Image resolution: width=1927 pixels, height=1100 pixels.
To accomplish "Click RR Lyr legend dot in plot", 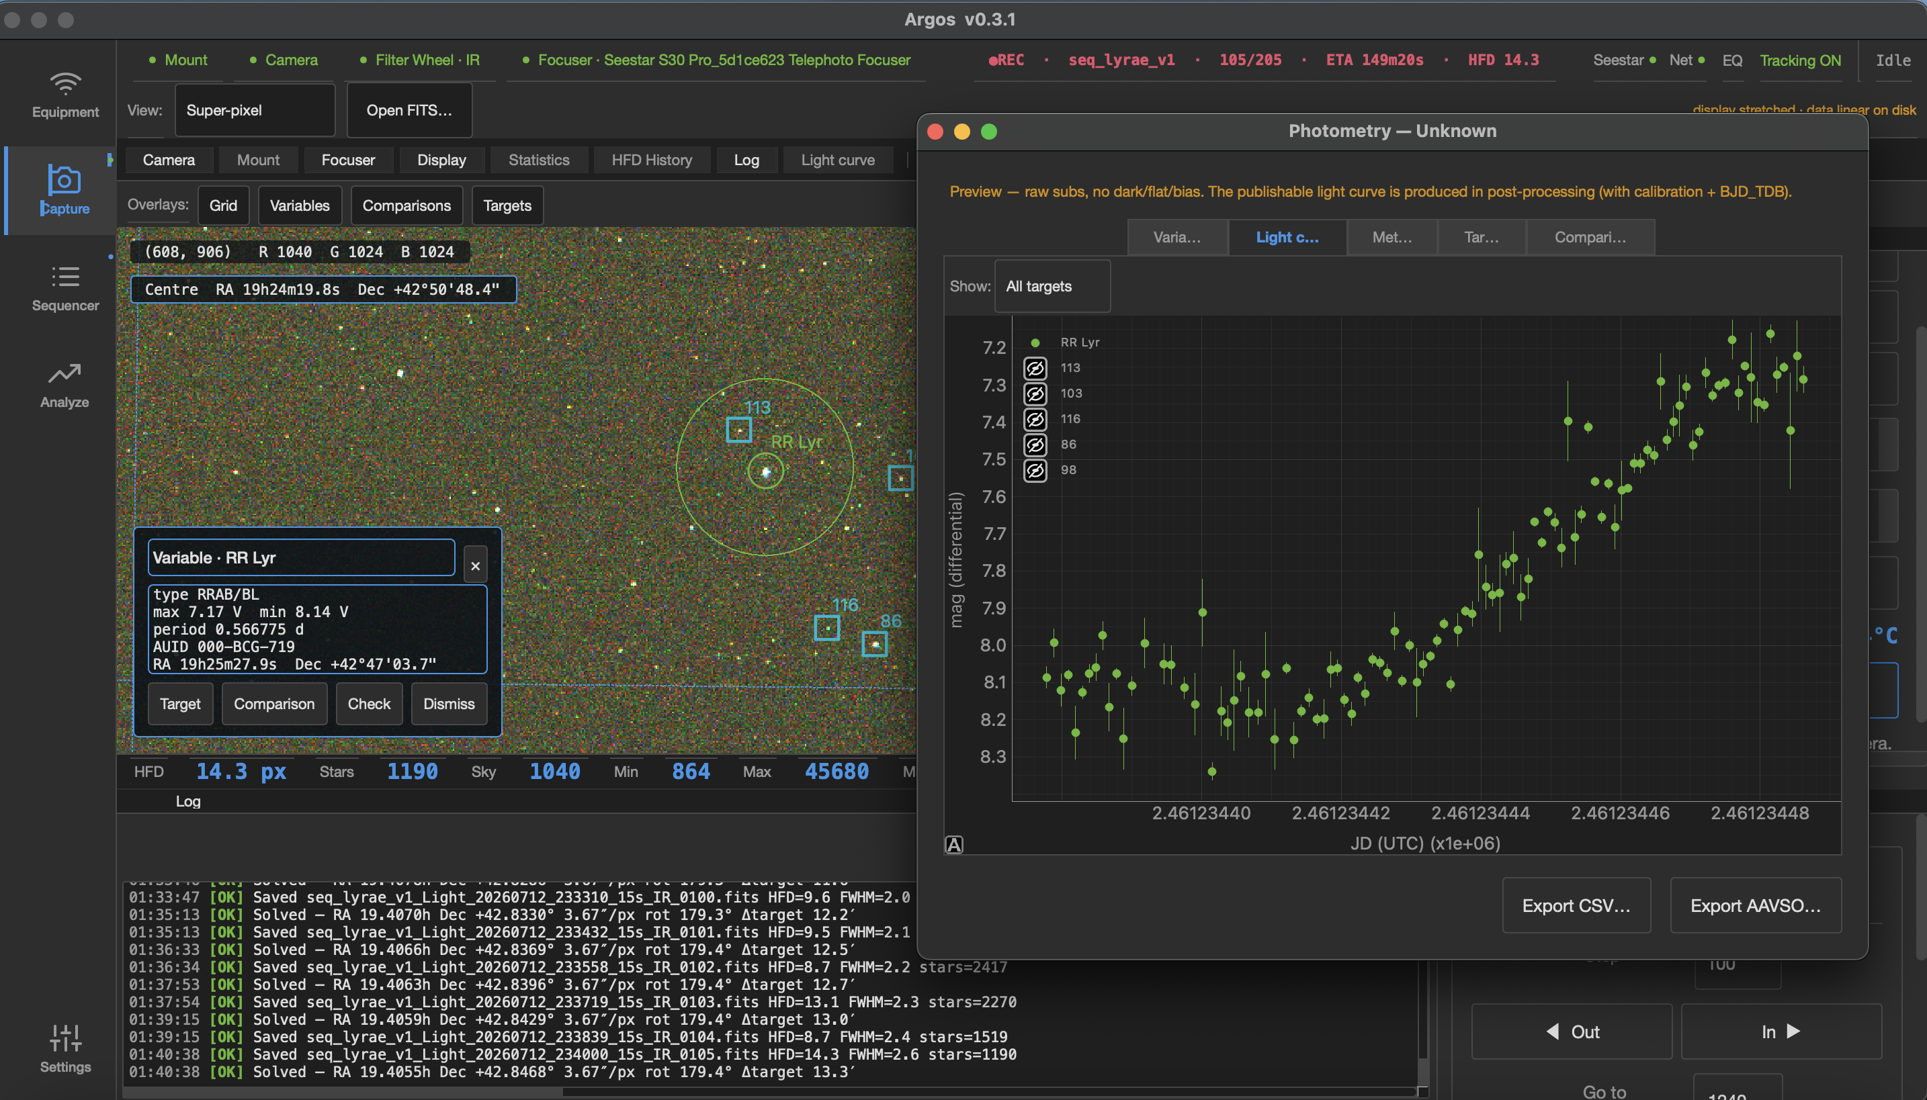I will 1035,343.
